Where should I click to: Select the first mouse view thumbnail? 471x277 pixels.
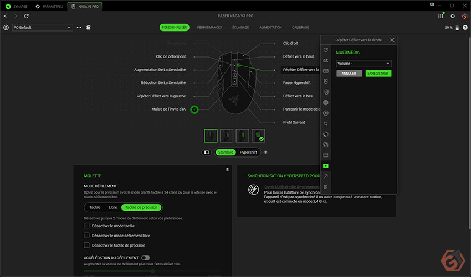(x=211, y=136)
